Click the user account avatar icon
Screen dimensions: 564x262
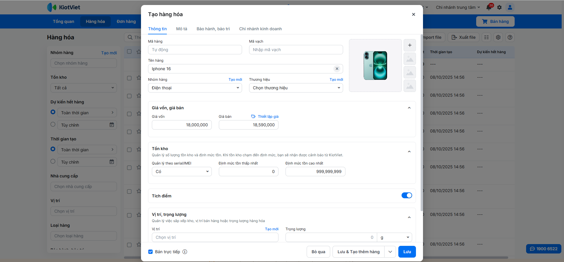pos(510,7)
